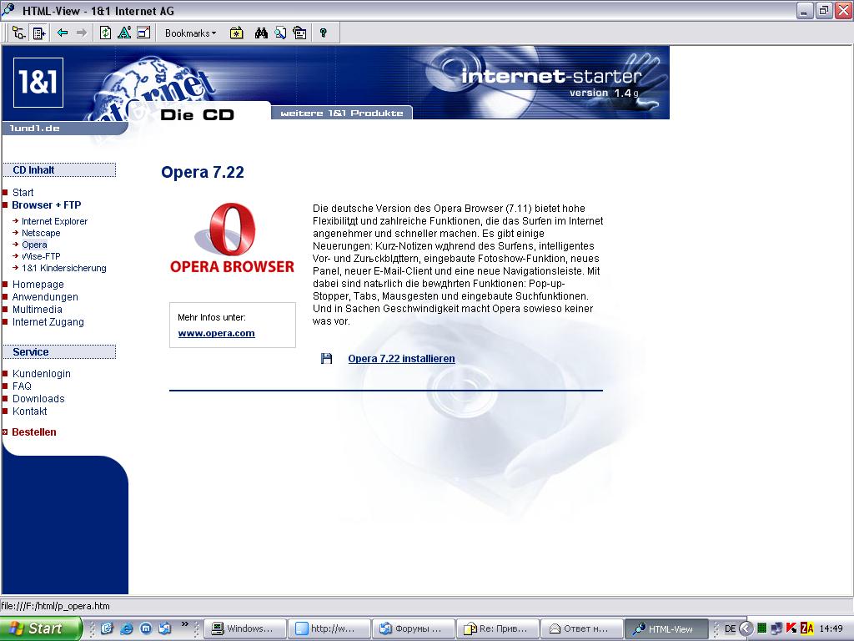This screenshot has width=854, height=641.
Task: Click first quick launch icon beside Start
Action: 107,629
